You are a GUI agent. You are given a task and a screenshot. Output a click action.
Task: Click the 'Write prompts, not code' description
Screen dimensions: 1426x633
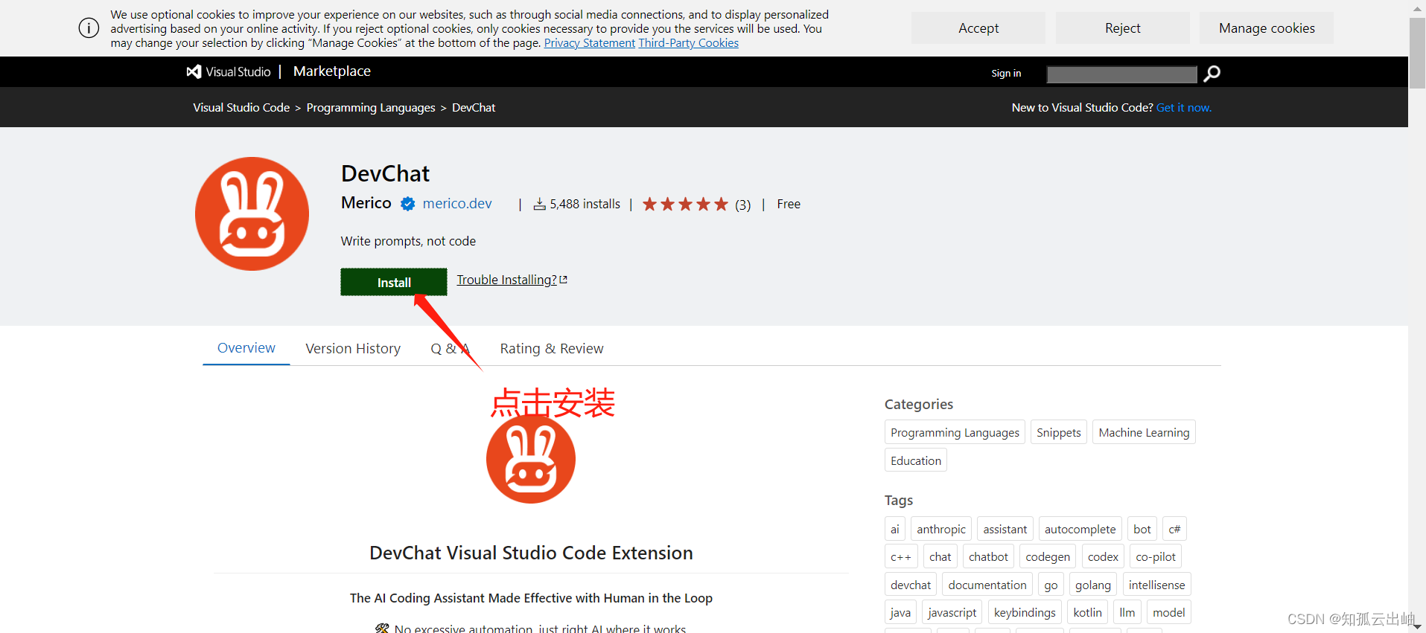pos(408,241)
